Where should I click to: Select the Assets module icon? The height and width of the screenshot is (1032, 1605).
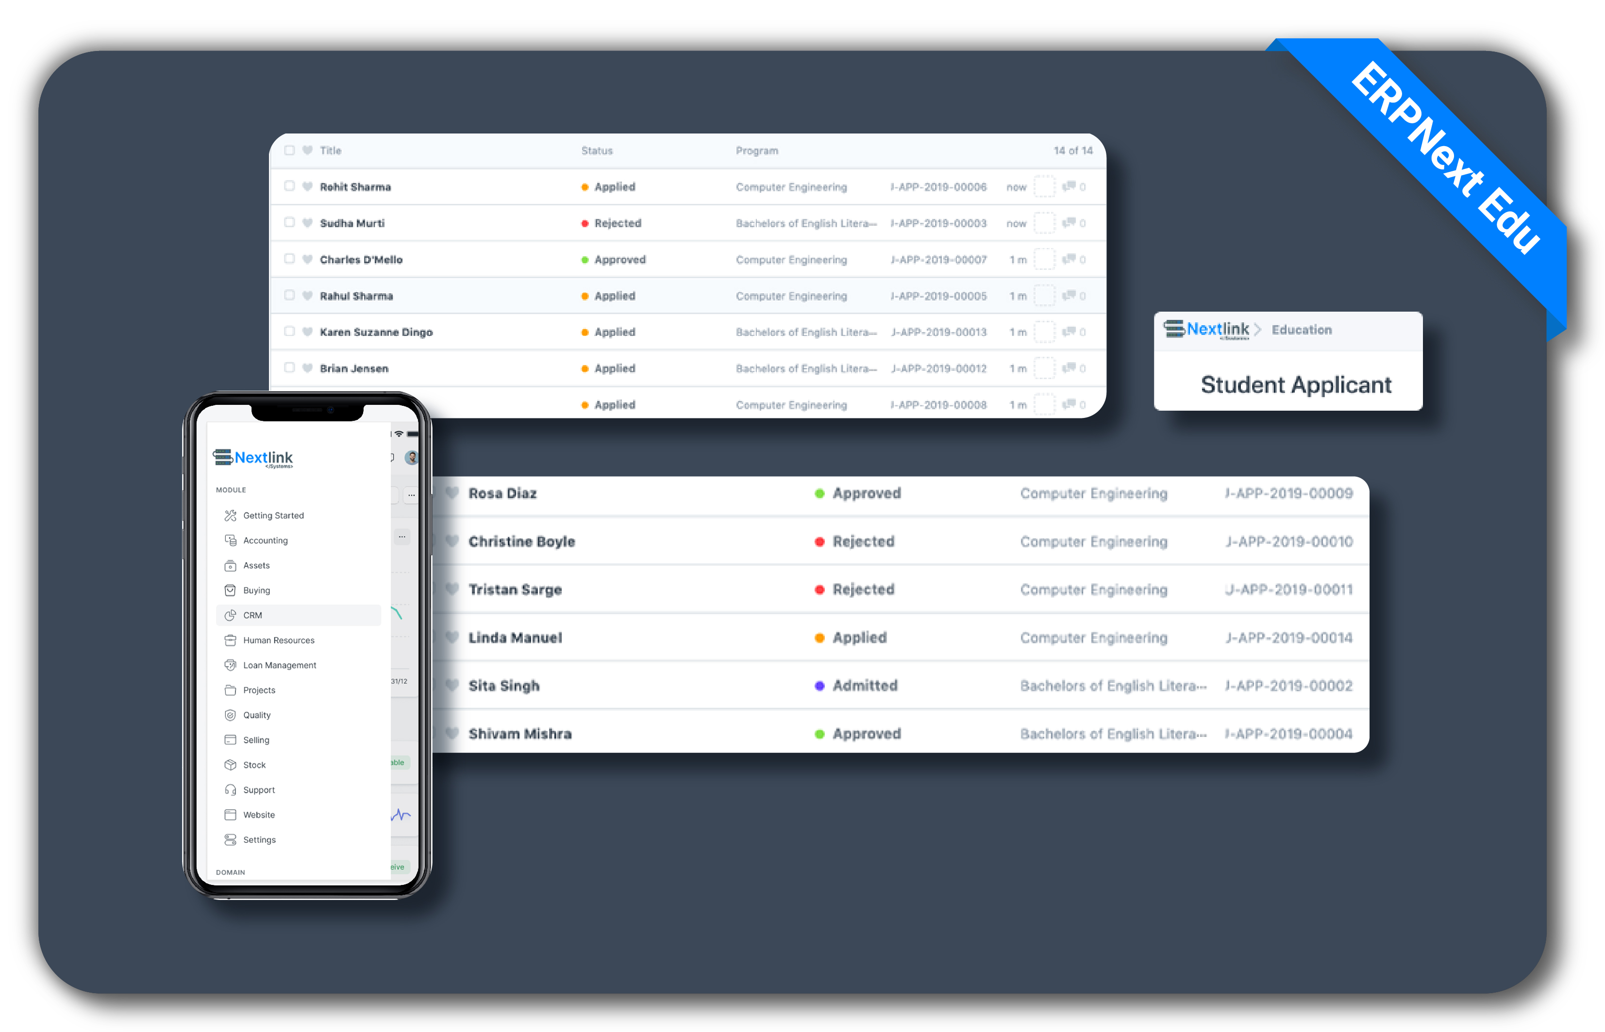point(229,564)
